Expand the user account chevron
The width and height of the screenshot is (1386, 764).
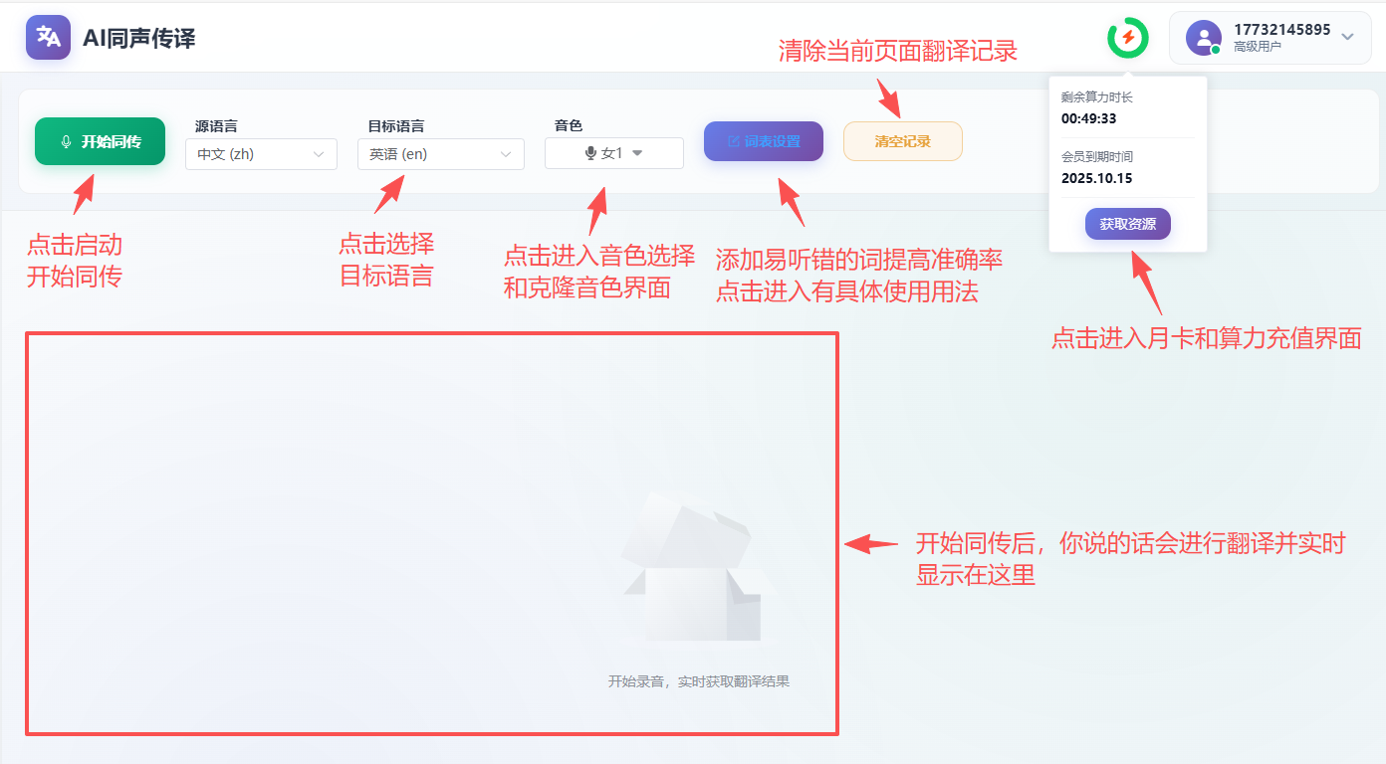tap(1347, 37)
